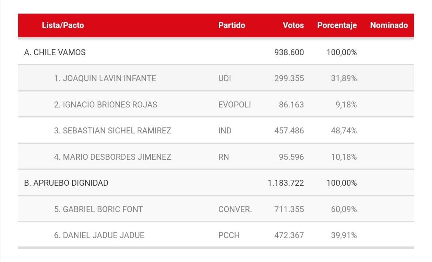Click the PCCH party label
This screenshot has width=432, height=262.
click(x=229, y=235)
